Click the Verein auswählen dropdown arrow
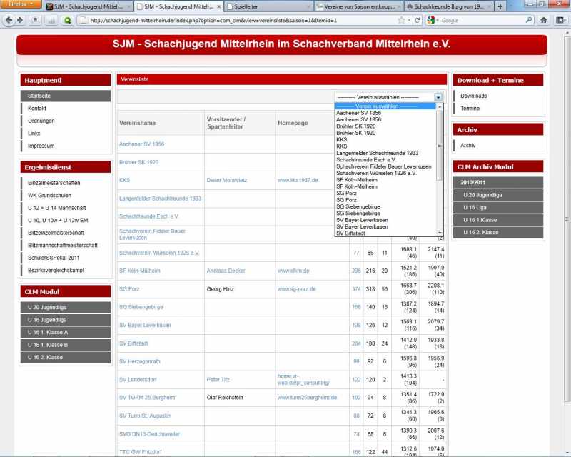 click(438, 96)
